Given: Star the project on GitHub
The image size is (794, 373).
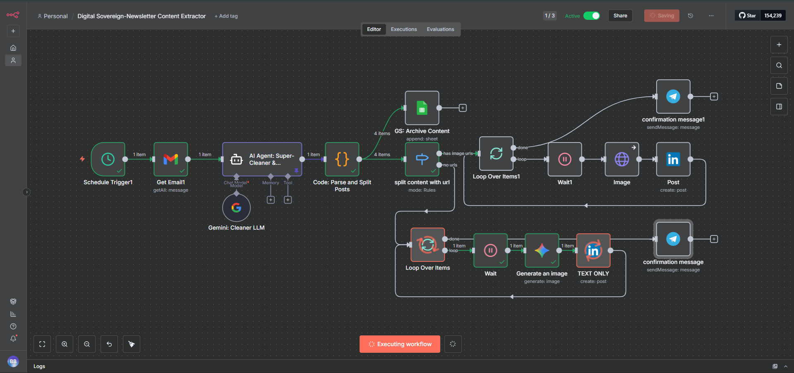Looking at the screenshot, I should coord(747,15).
